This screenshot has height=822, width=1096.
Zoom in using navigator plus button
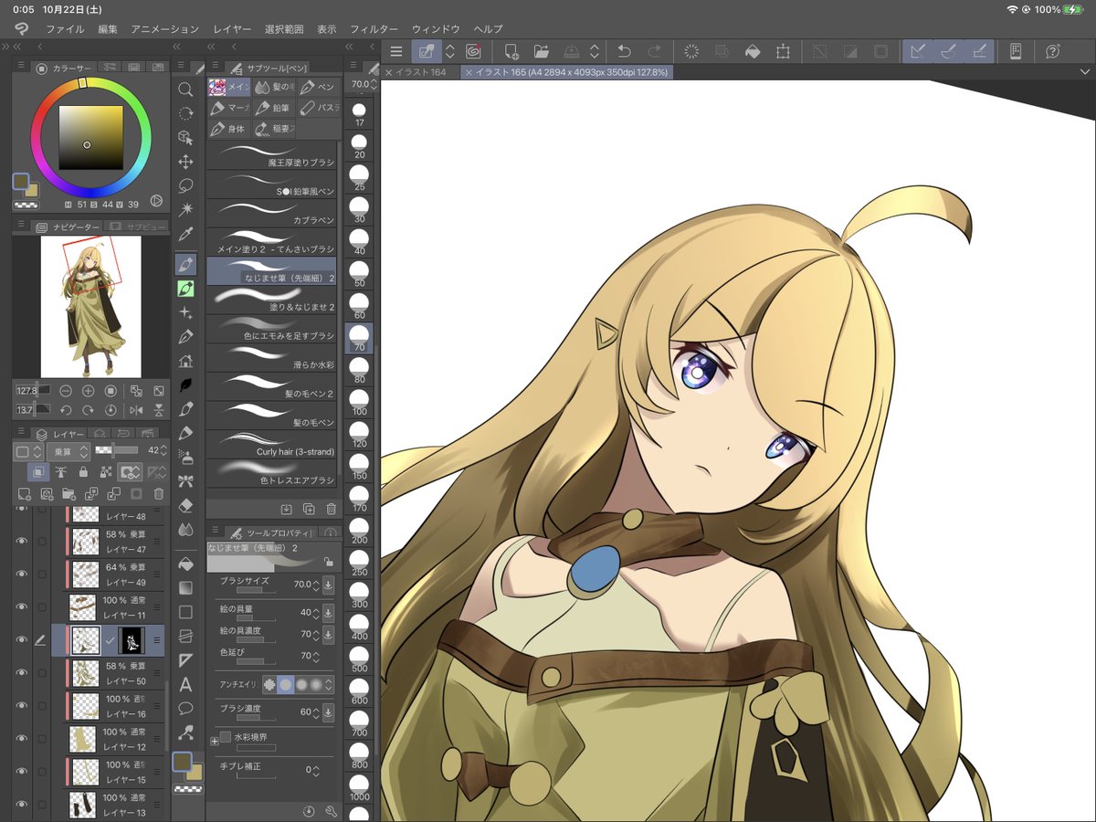(89, 391)
